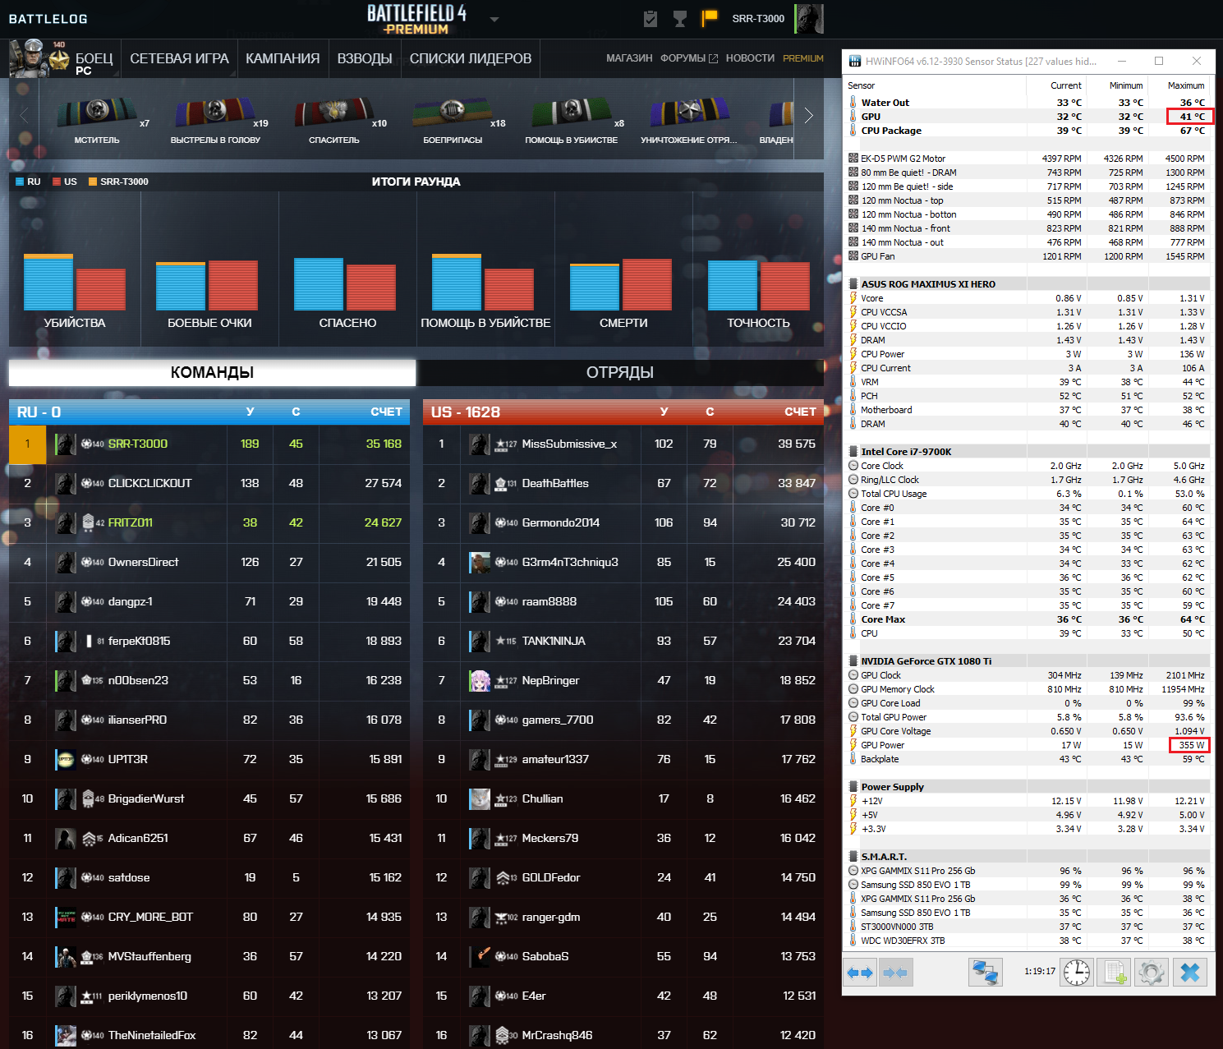The width and height of the screenshot is (1223, 1049).
Task: Close sensors with blue X button
Action: (x=1189, y=973)
